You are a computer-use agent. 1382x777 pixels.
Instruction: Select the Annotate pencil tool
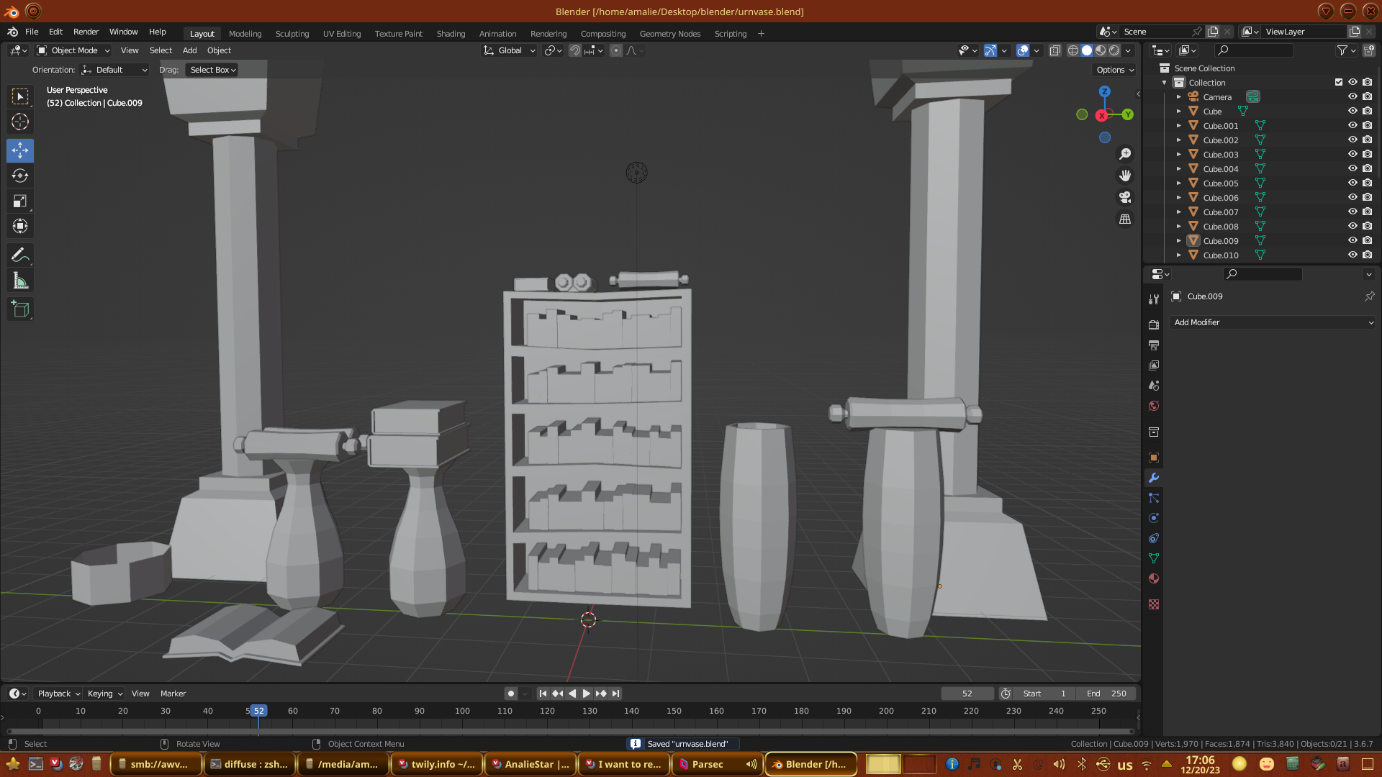click(20, 255)
